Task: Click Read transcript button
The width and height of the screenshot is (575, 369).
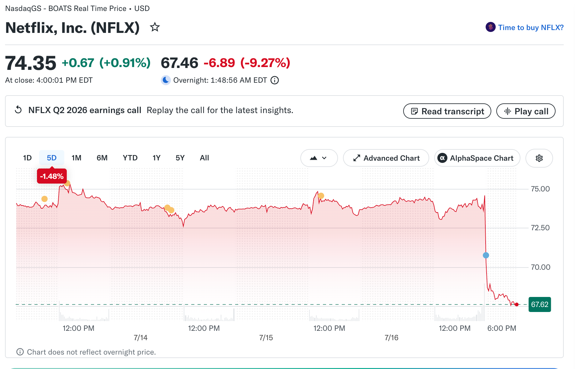Action: 447,111
